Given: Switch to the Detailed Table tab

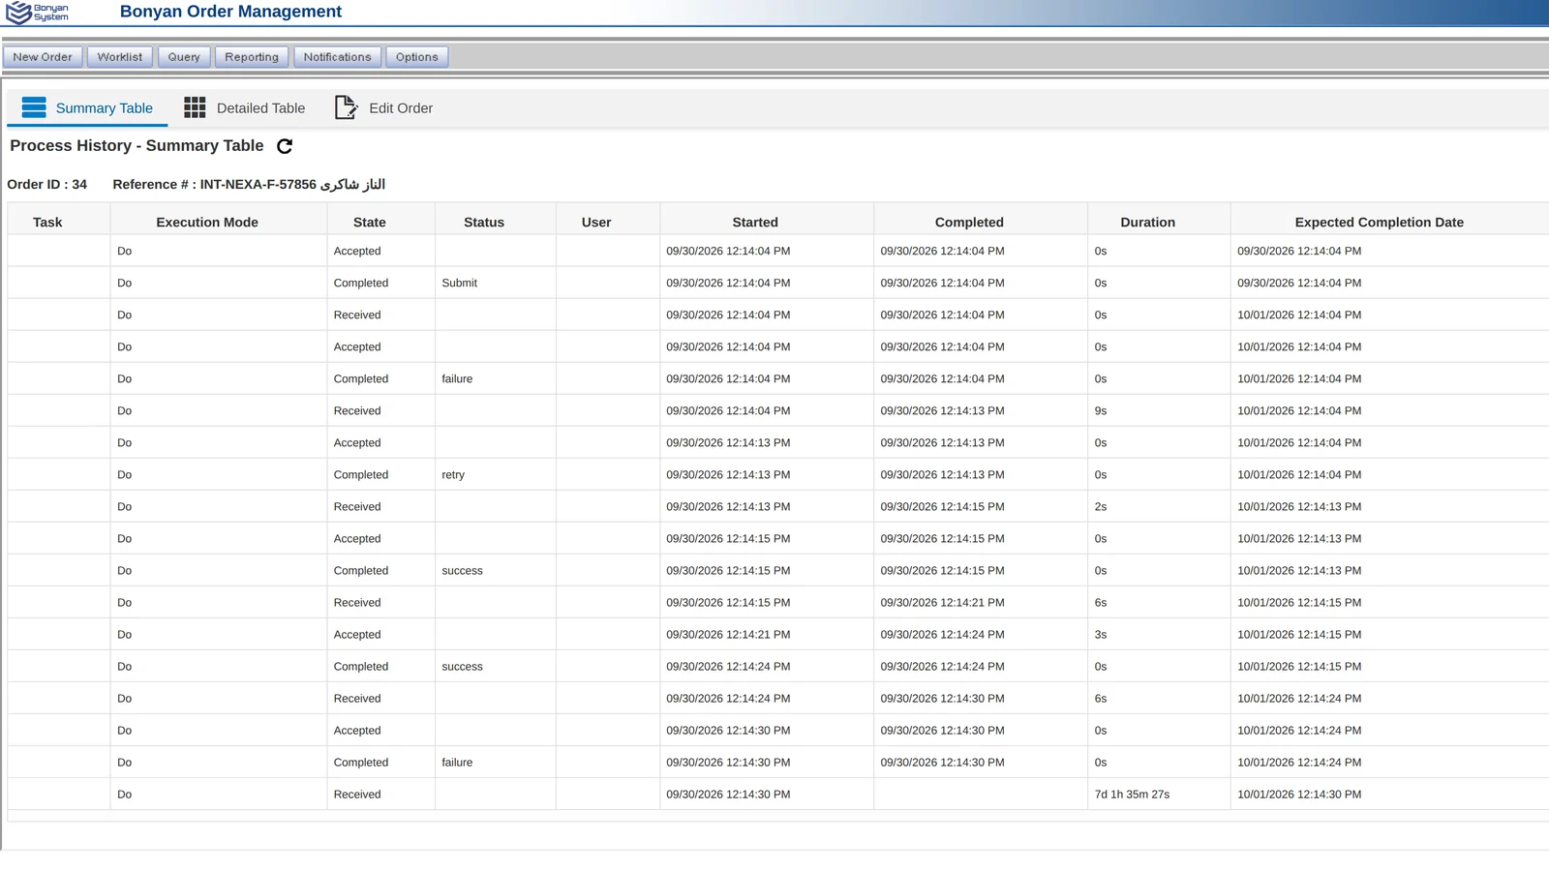Looking at the screenshot, I should coord(244,108).
